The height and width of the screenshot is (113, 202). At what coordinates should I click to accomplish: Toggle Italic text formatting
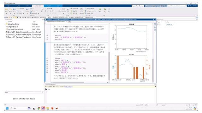[x=48, y=11]
